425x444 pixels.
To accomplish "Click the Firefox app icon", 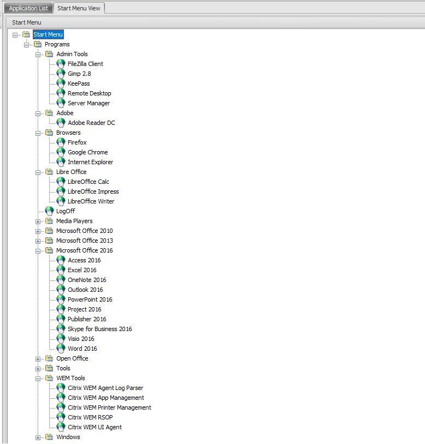I will tap(61, 142).
